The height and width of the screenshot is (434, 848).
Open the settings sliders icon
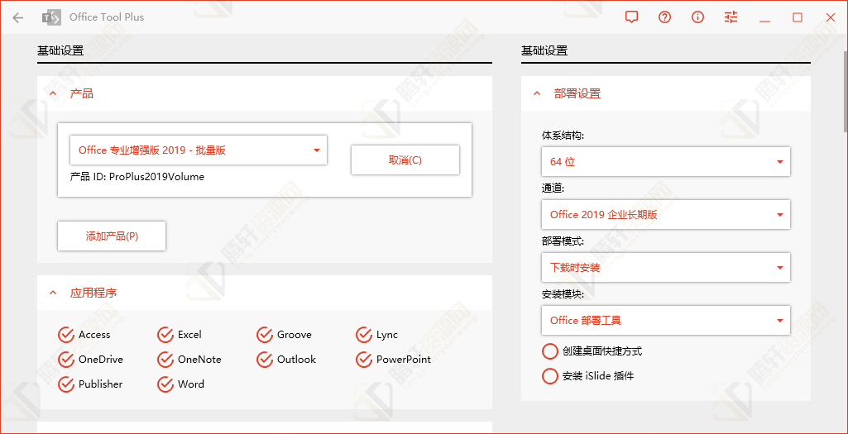(x=731, y=17)
